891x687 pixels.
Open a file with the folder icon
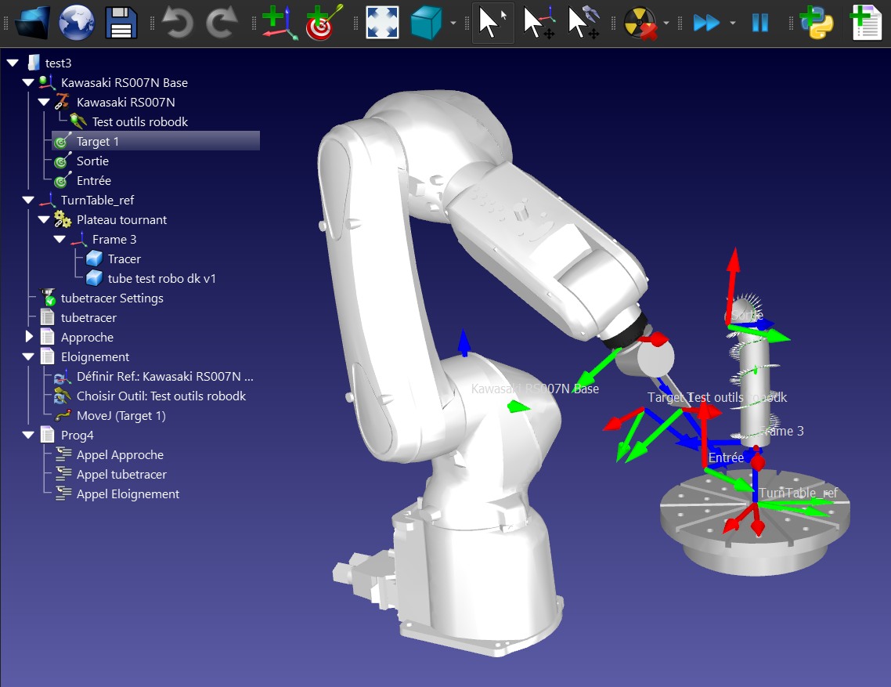[x=32, y=23]
